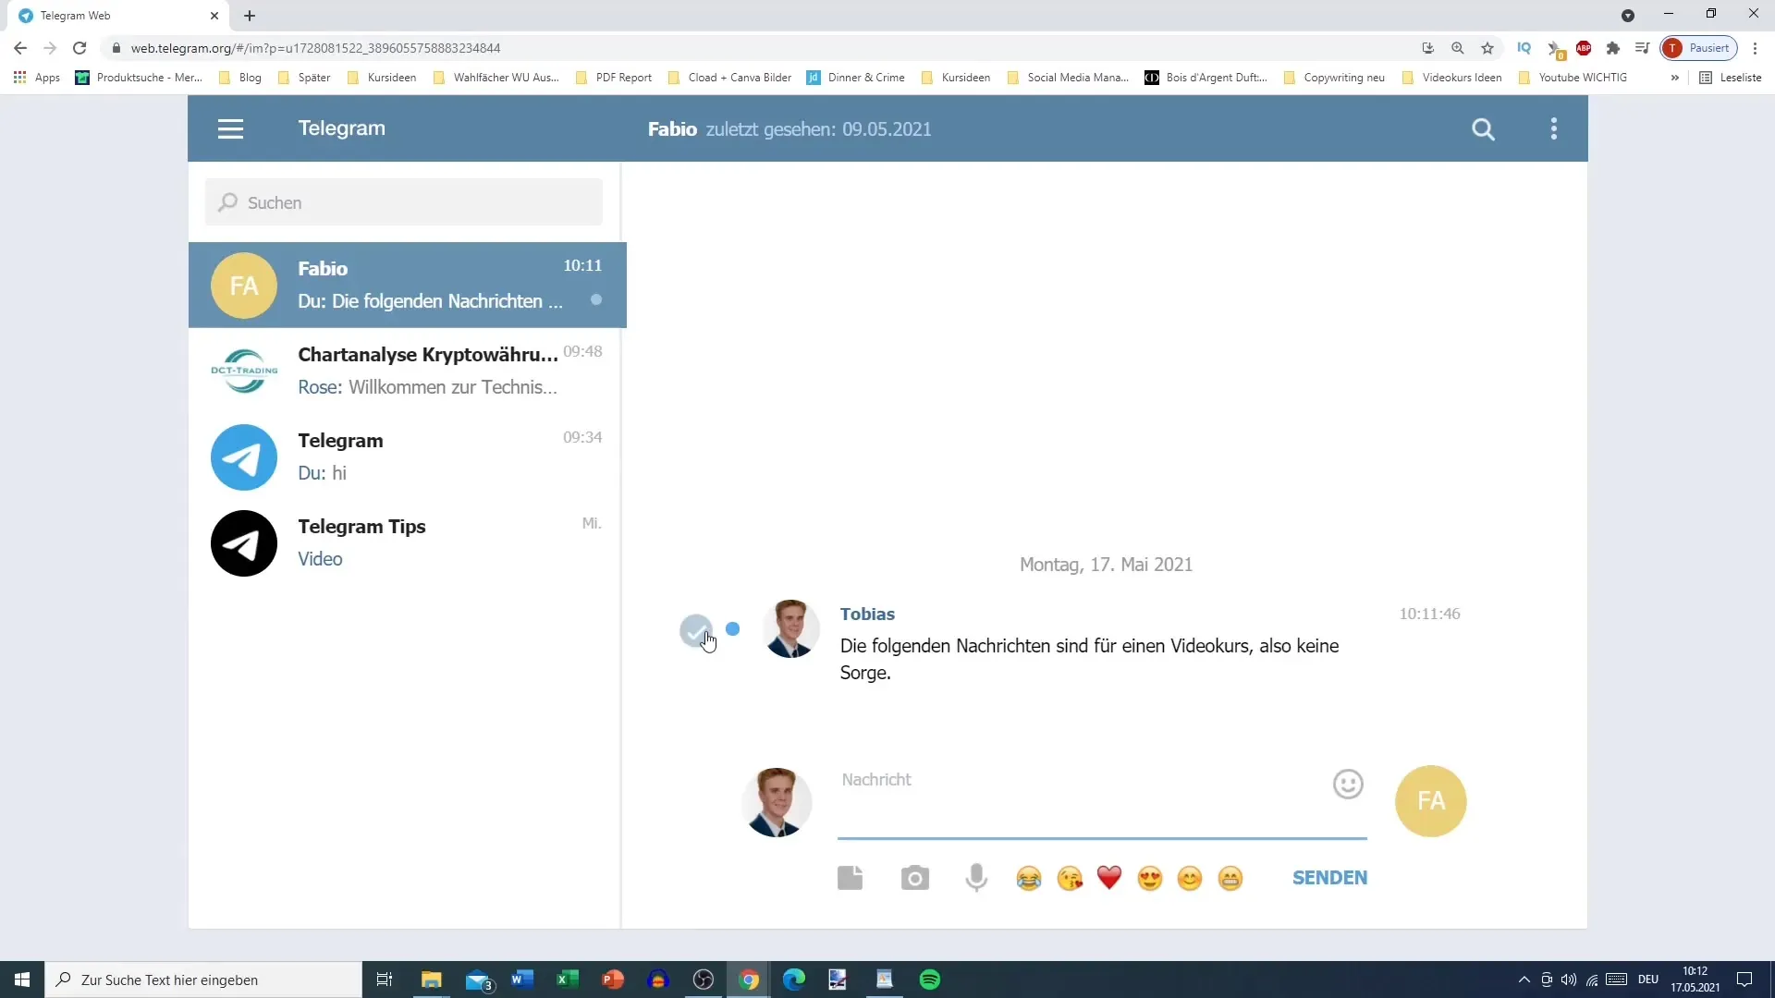Open Word from the taskbar
This screenshot has width=1775, height=998.
click(521, 980)
